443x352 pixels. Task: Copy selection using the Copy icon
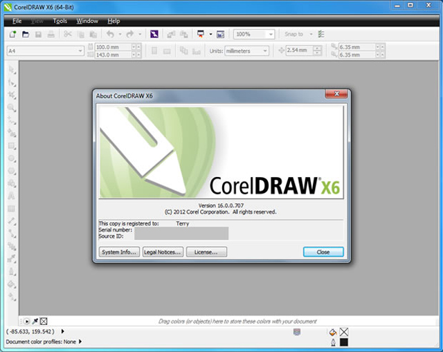pyautogui.click(x=81, y=35)
